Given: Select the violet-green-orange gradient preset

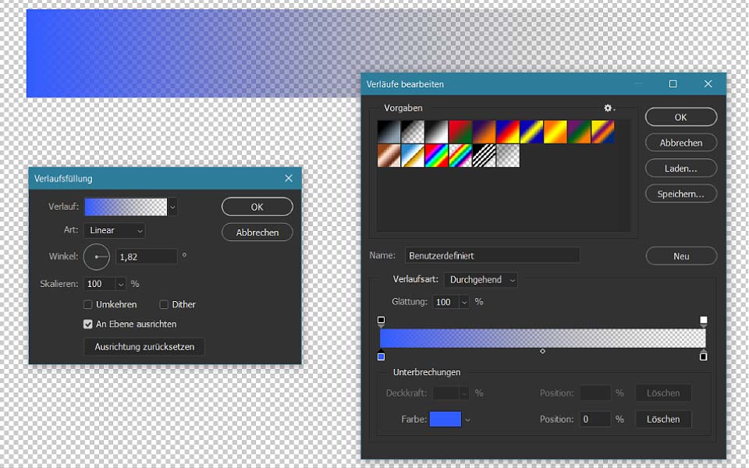Looking at the screenshot, I should point(580,132).
